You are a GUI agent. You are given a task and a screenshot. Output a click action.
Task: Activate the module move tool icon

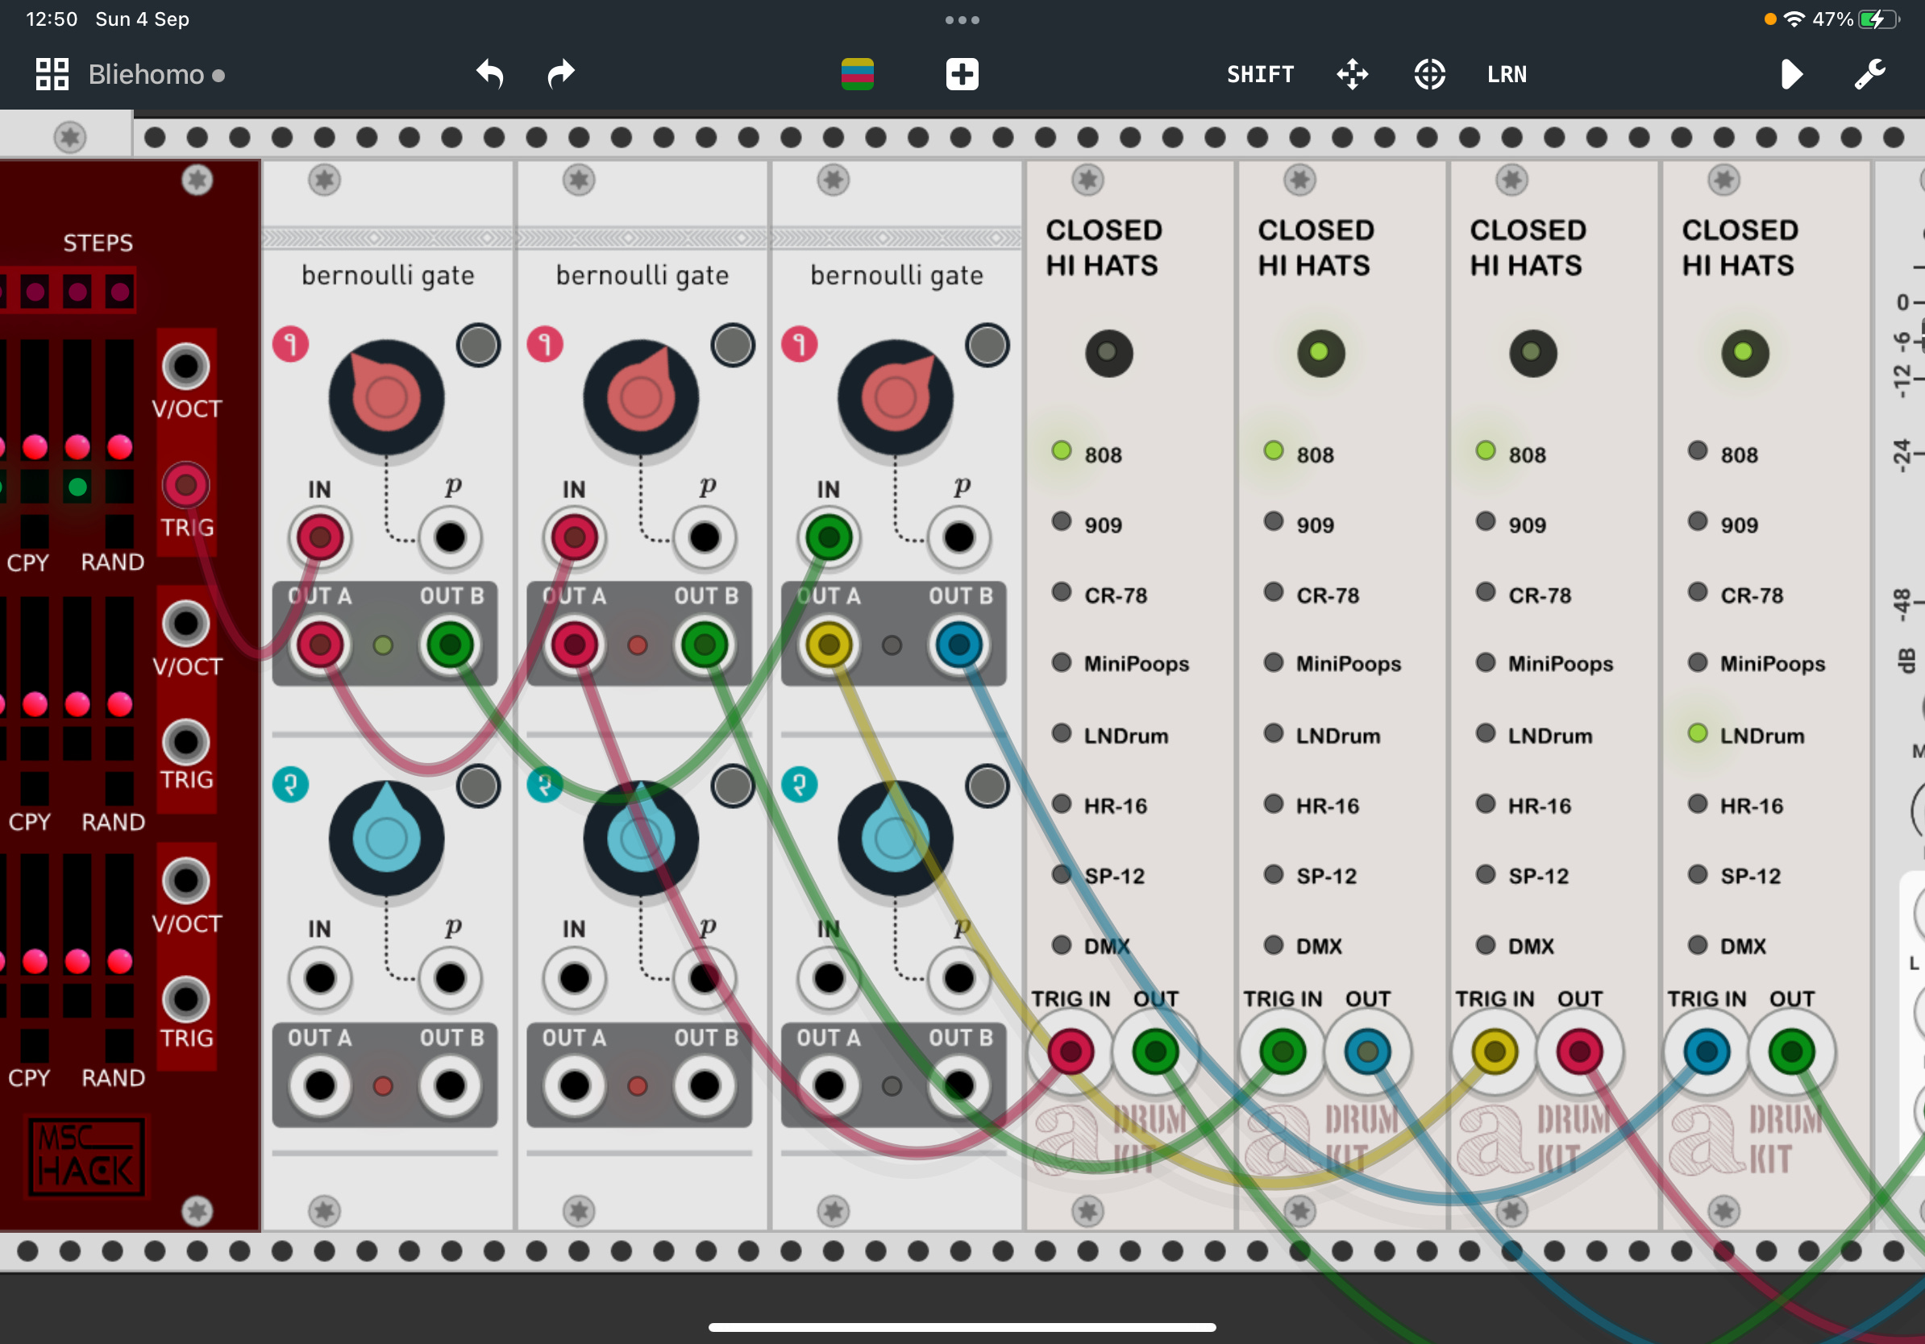point(1353,75)
